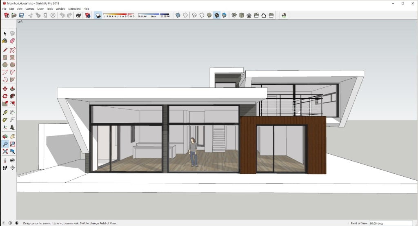Choose the Zoom Window tool

[12, 144]
